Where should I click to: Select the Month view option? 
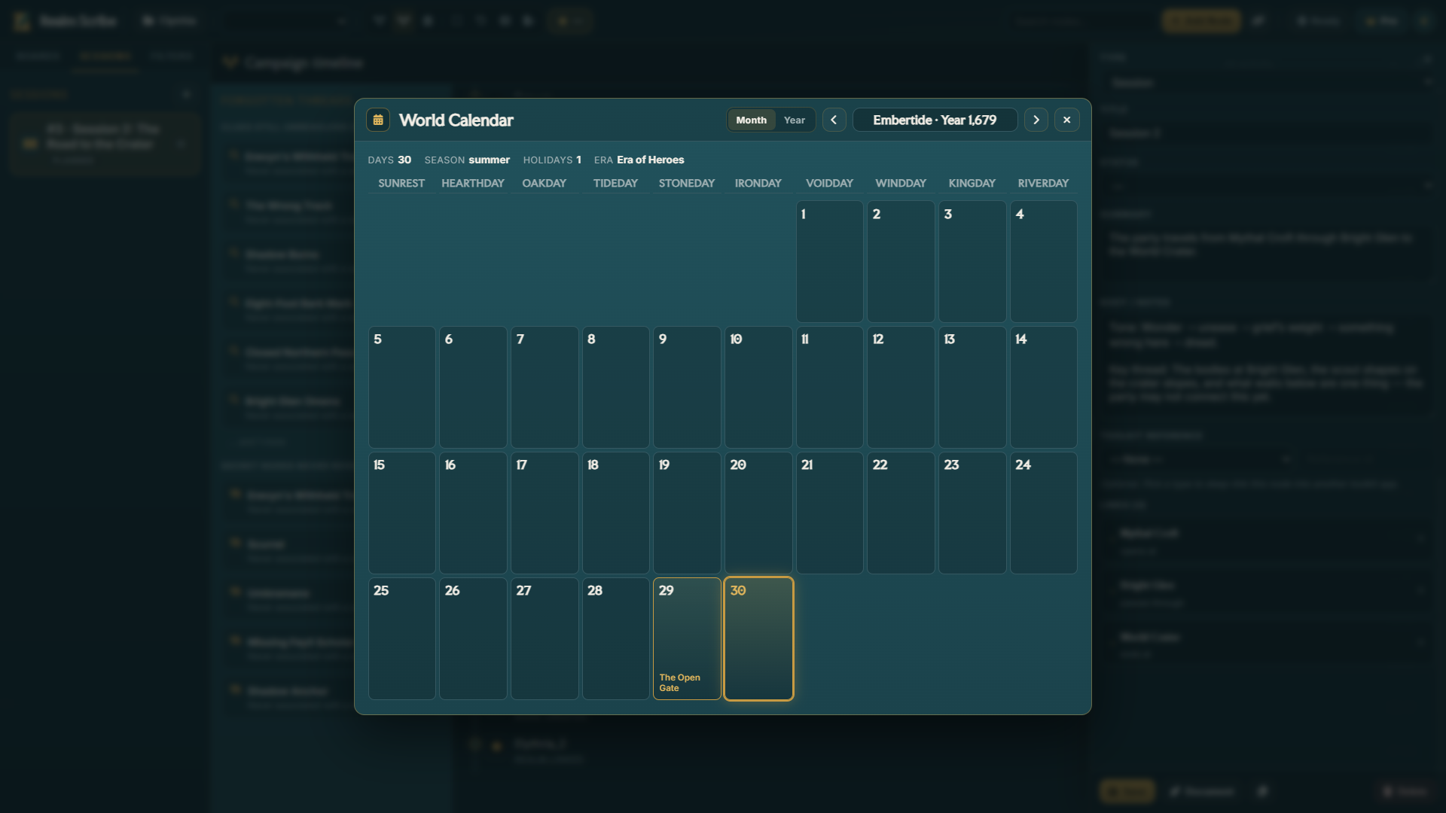pyautogui.click(x=750, y=120)
